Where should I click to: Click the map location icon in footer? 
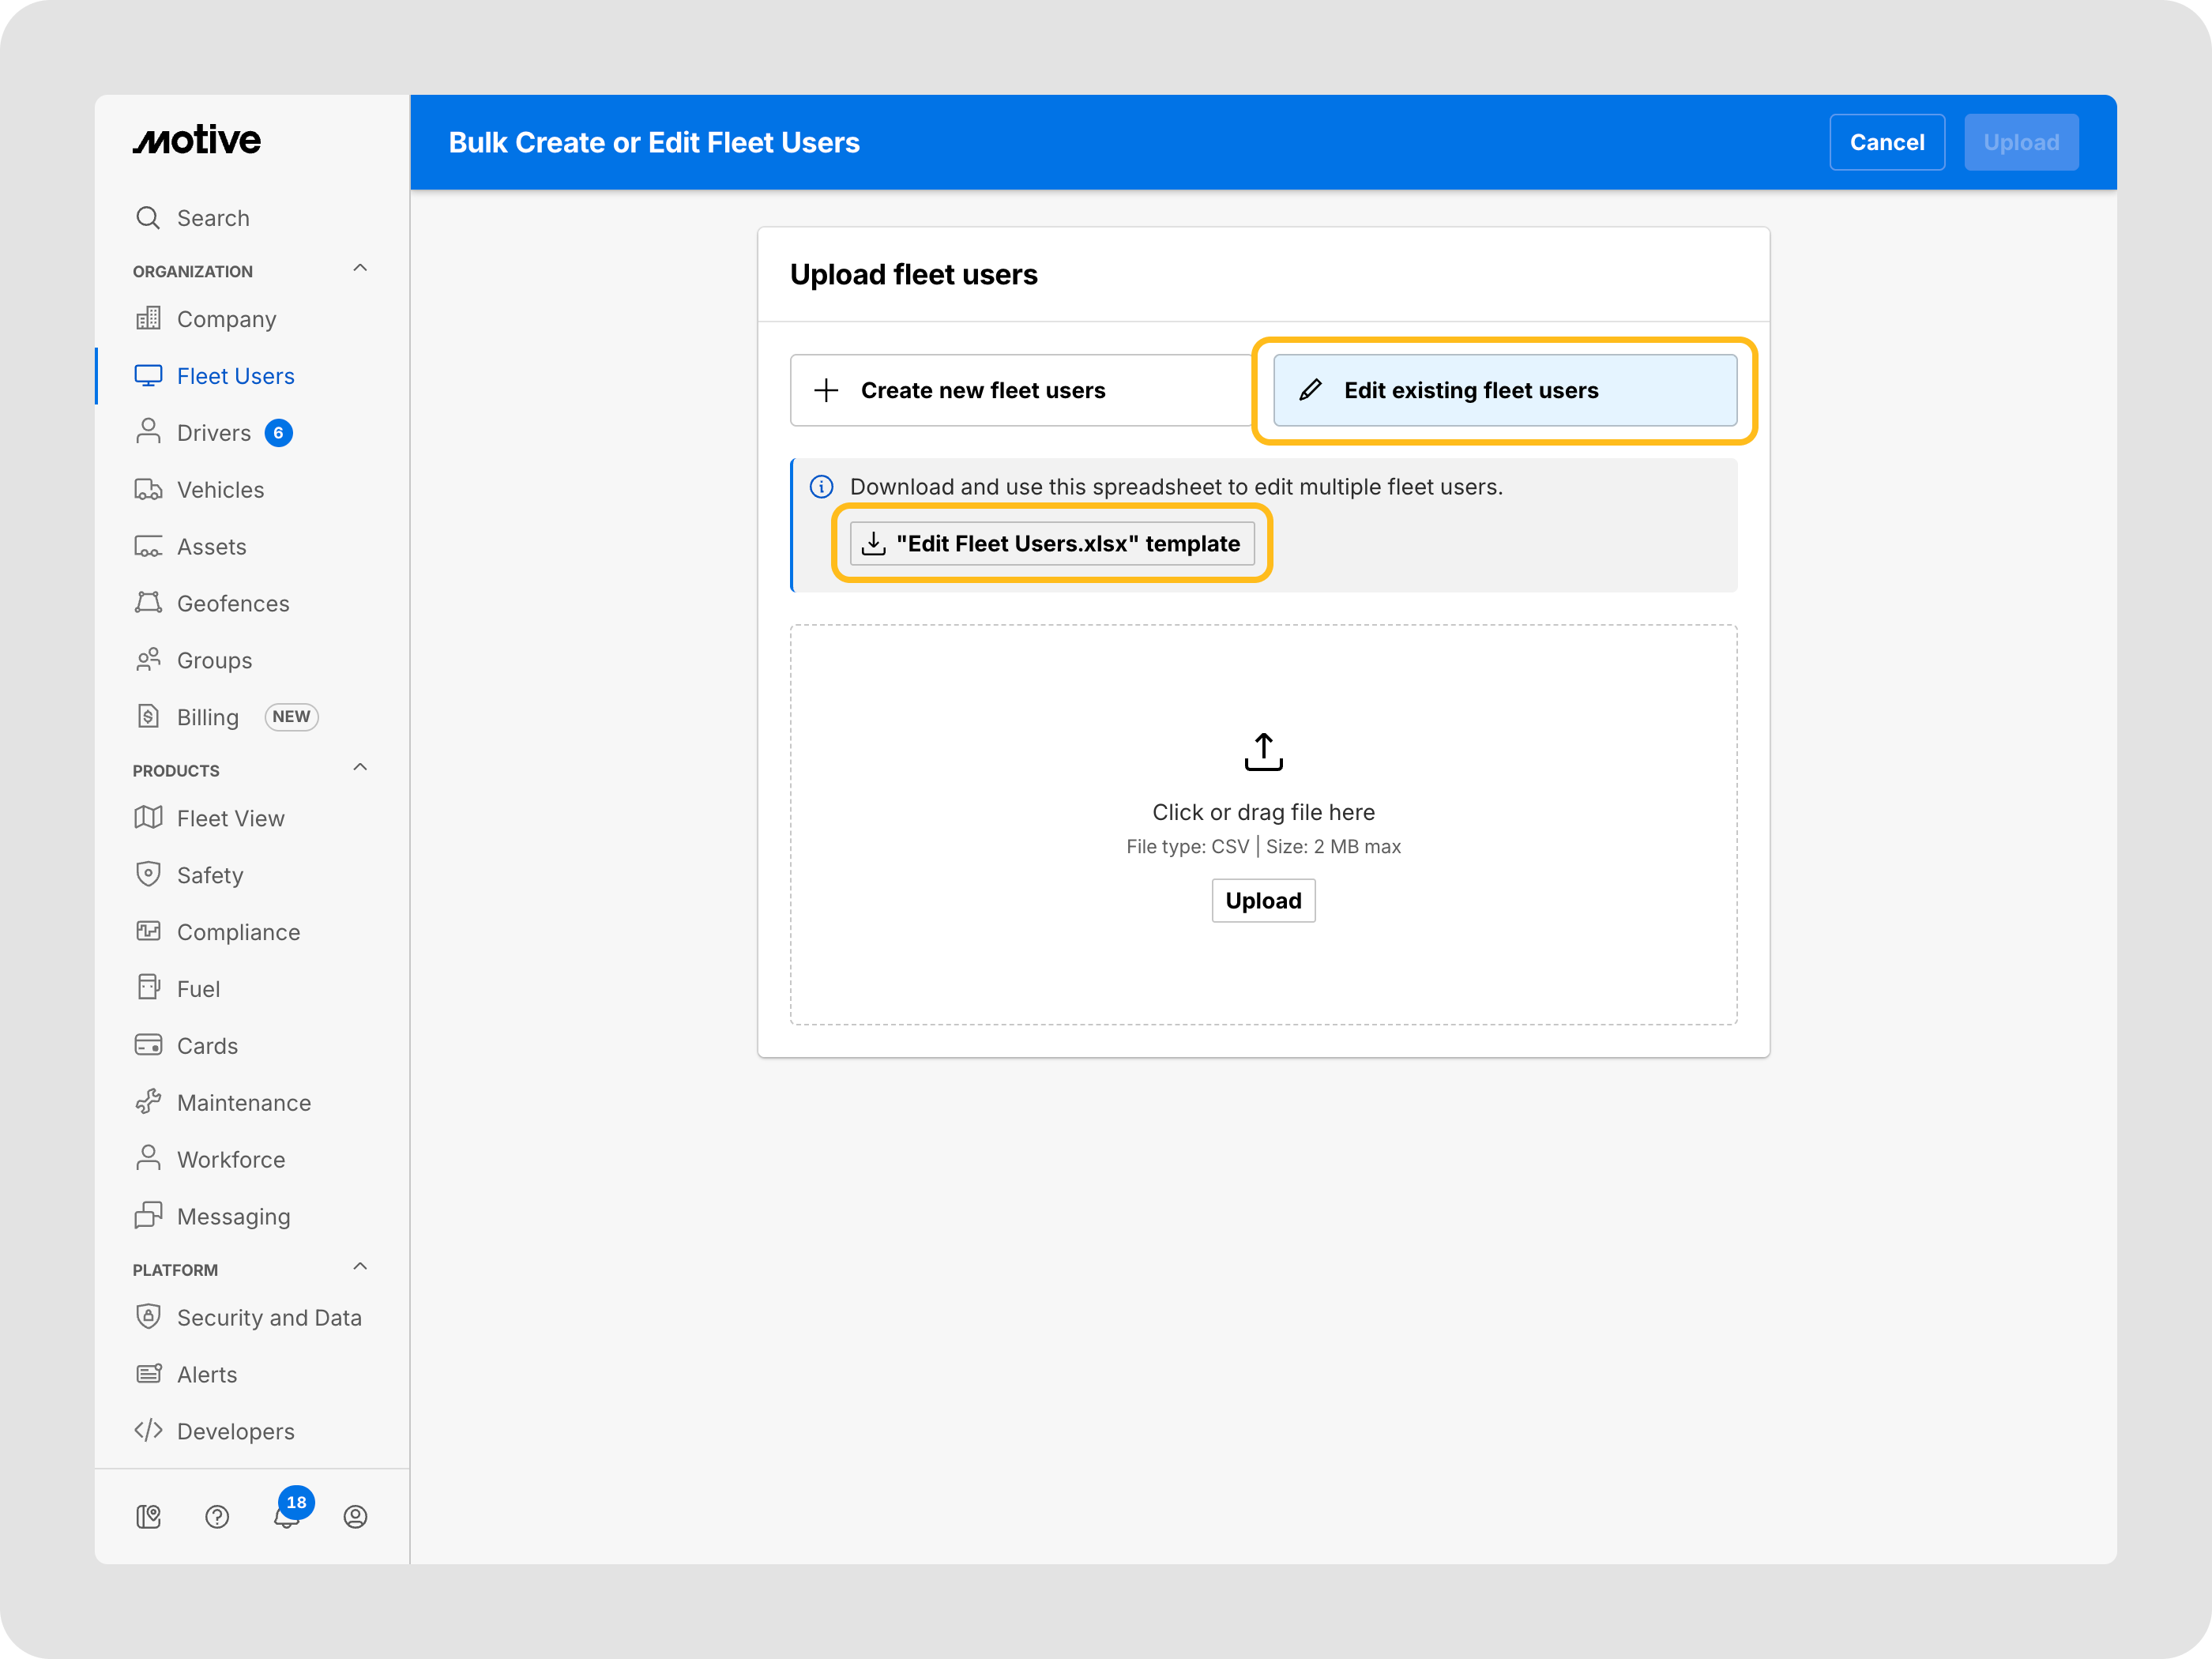click(148, 1517)
